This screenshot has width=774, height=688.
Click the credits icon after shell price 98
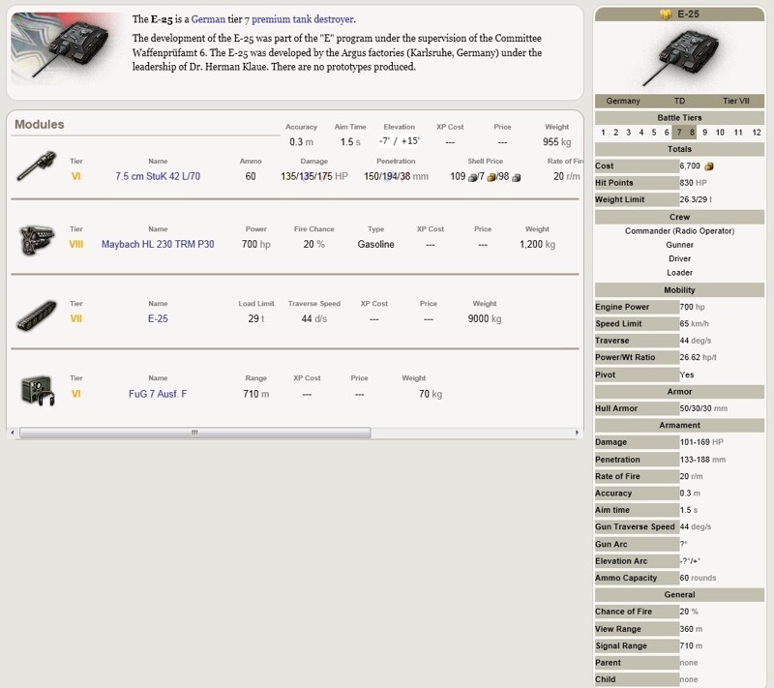click(516, 177)
